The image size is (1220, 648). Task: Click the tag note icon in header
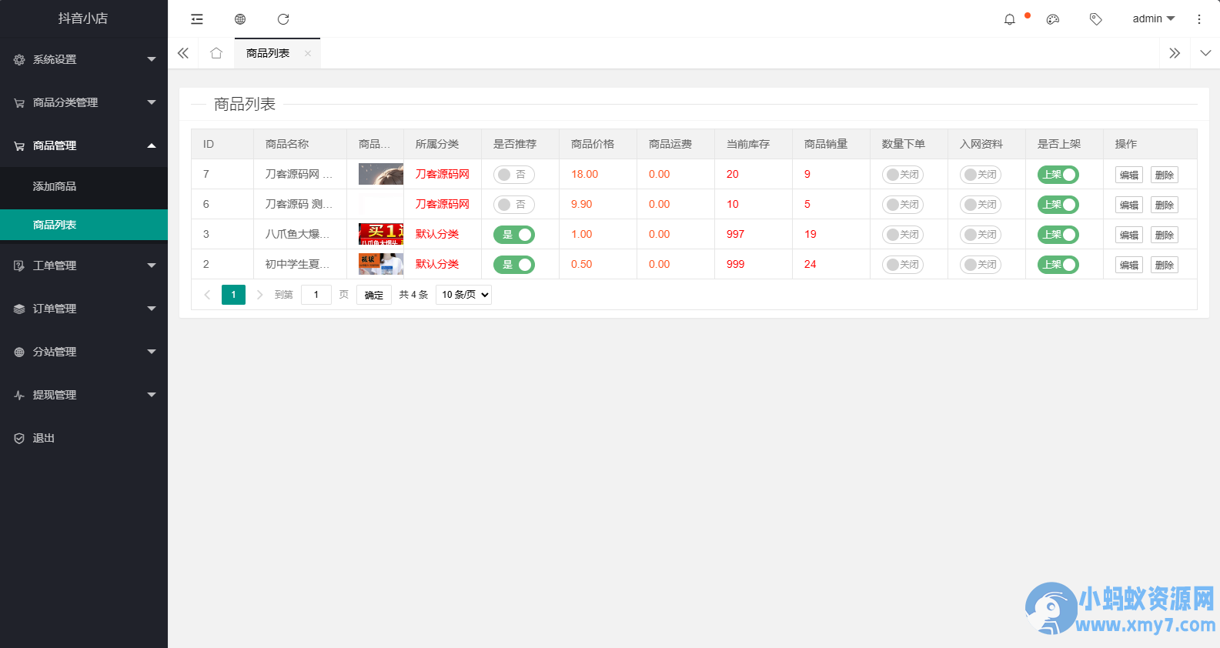(1096, 19)
